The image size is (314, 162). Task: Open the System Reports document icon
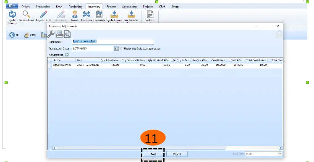tap(150, 17)
